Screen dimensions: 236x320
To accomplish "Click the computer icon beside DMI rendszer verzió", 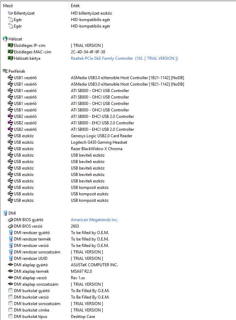I will tap(11, 246).
